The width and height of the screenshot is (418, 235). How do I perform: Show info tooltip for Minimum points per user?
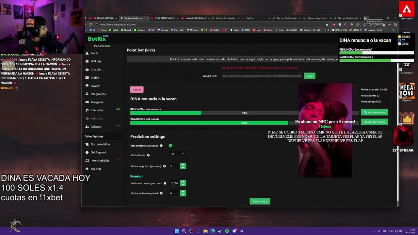(165, 166)
